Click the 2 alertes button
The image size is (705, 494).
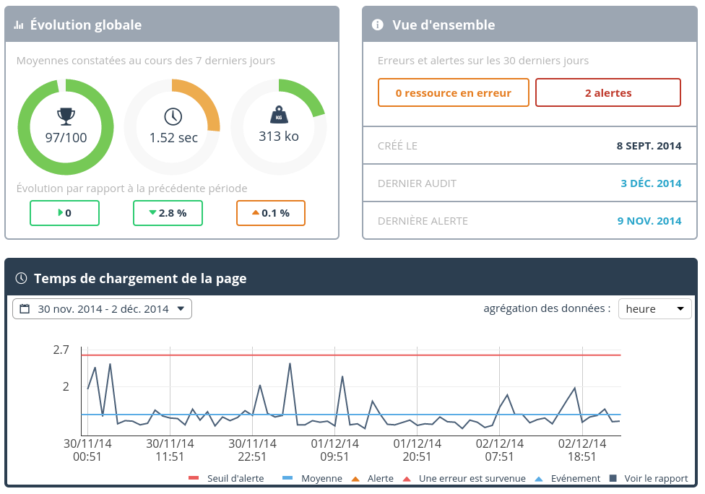tap(608, 92)
